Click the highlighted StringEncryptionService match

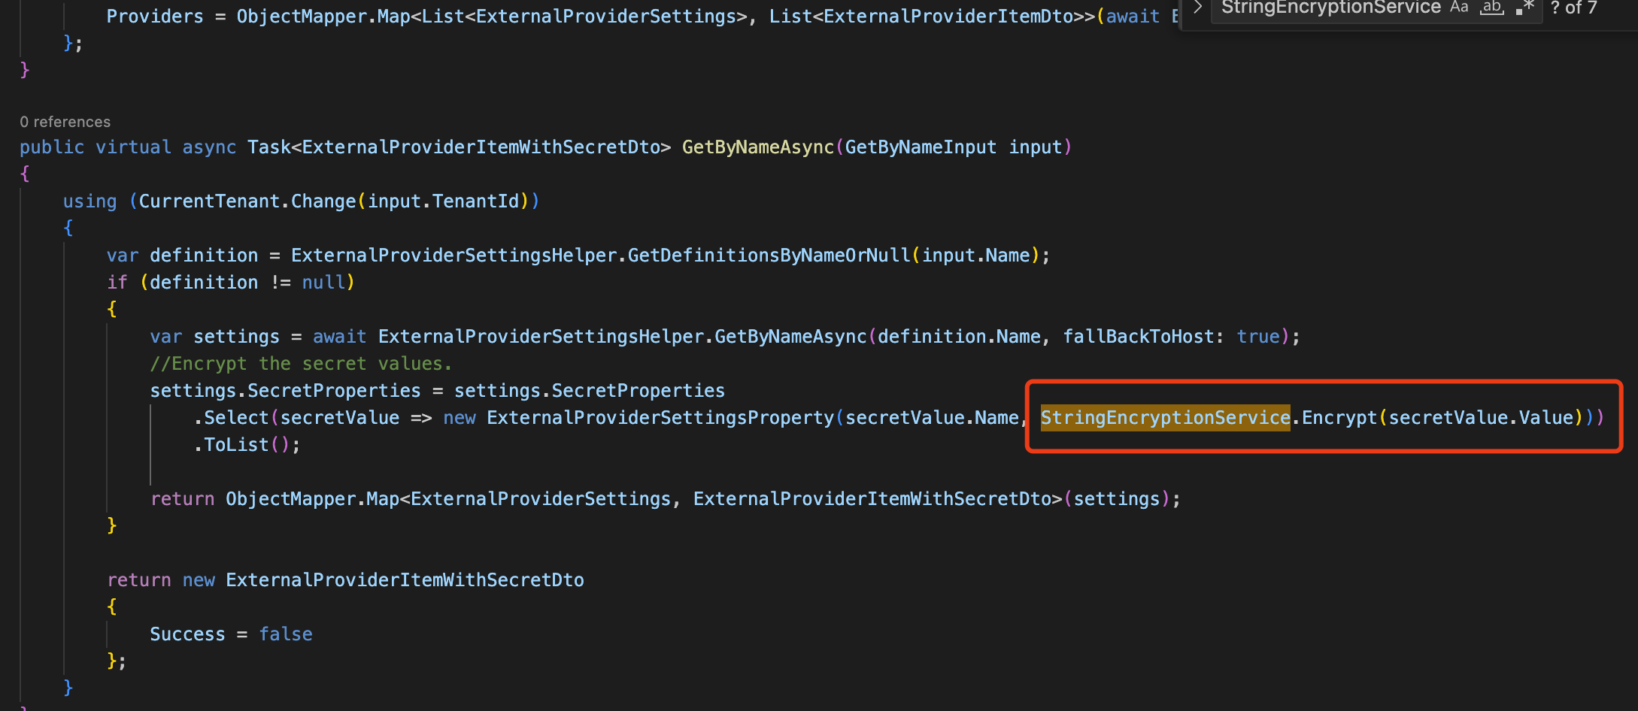click(x=1165, y=418)
